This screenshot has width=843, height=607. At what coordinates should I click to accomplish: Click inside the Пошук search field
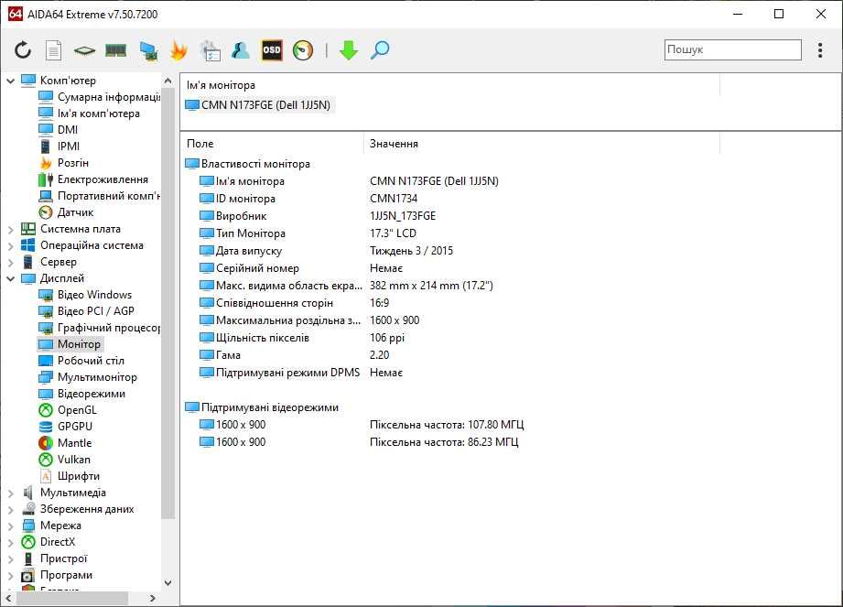click(733, 49)
